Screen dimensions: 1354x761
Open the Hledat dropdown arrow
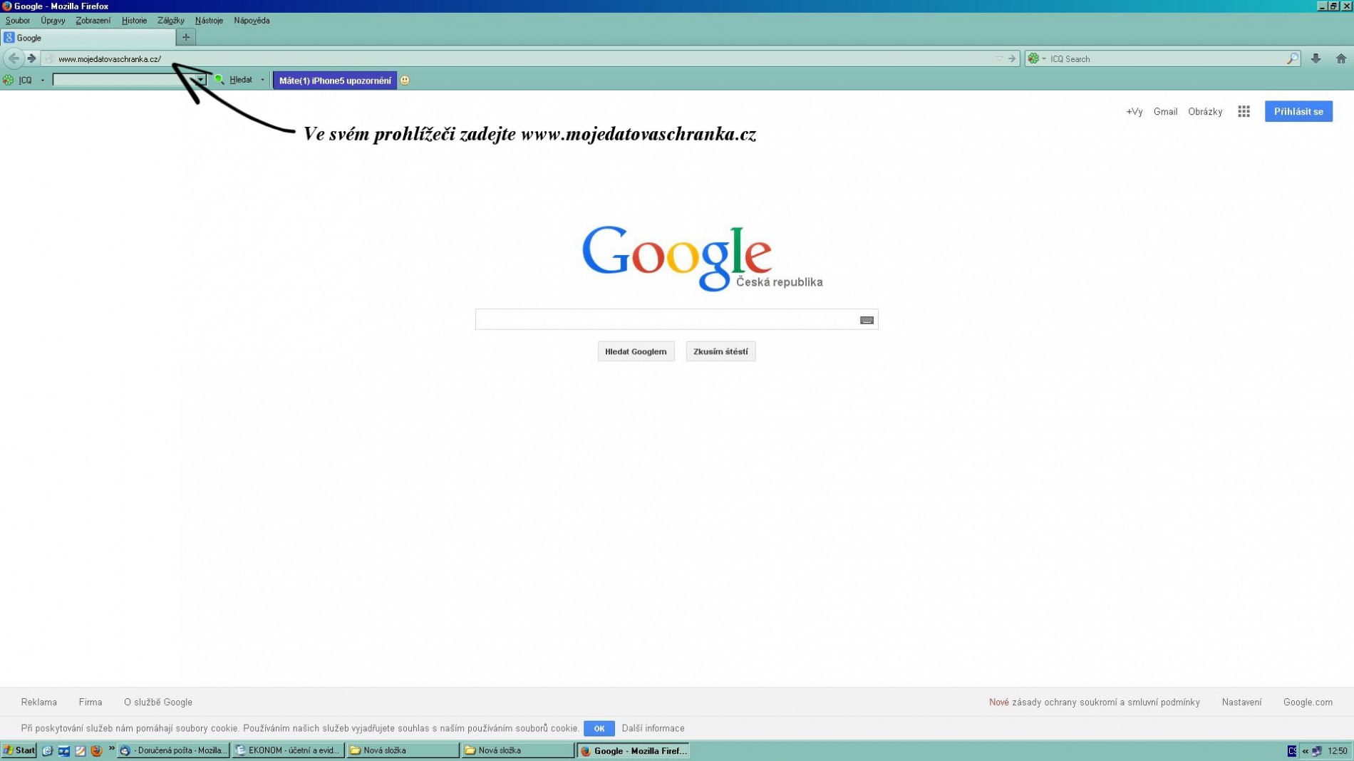(x=262, y=80)
